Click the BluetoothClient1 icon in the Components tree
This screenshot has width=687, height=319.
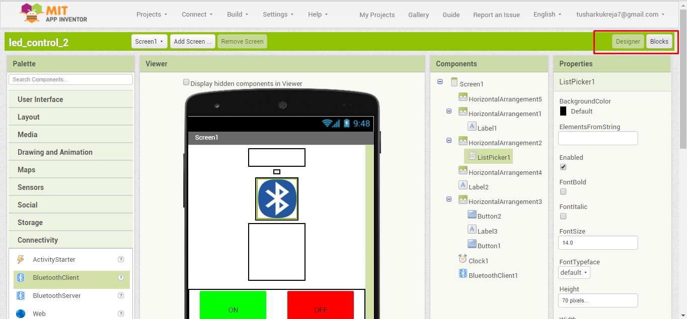463,273
